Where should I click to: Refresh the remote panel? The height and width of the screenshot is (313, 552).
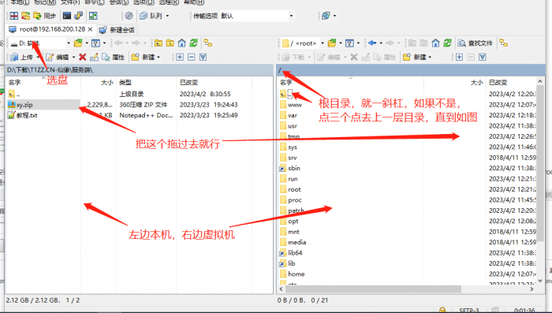(447, 43)
